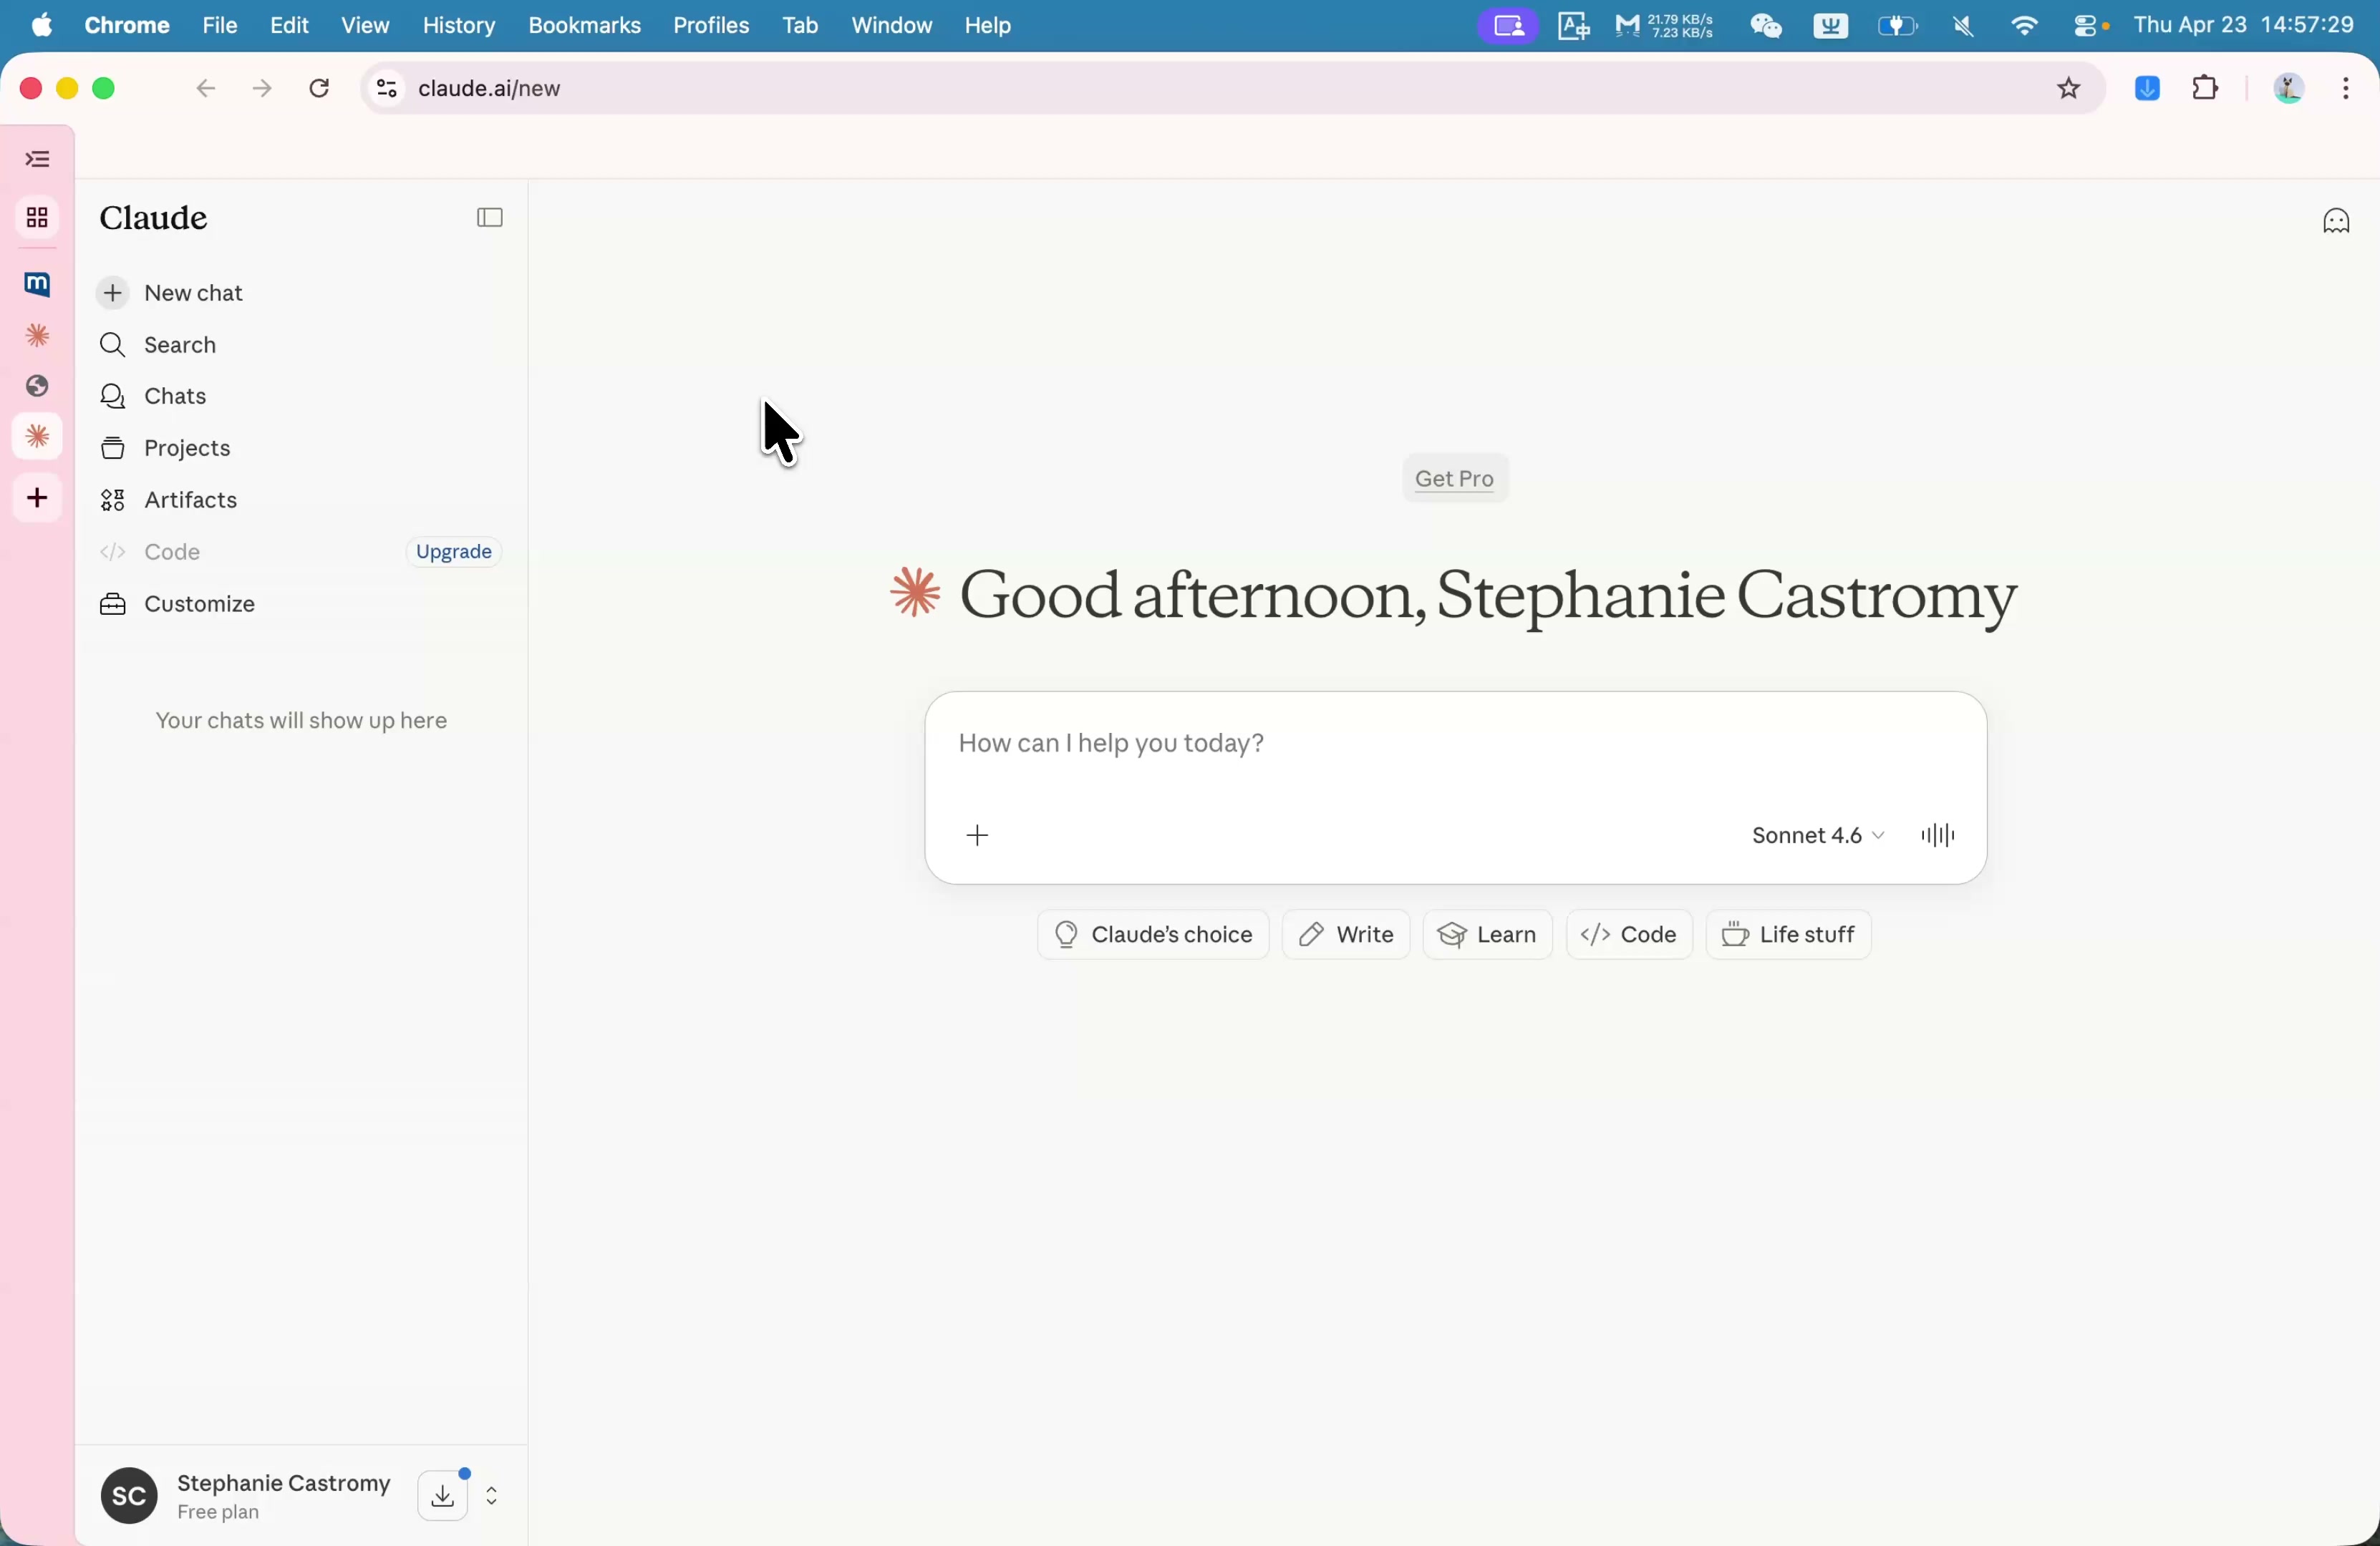Open the Profiles menu
2380x1546 pixels.
[x=711, y=25]
